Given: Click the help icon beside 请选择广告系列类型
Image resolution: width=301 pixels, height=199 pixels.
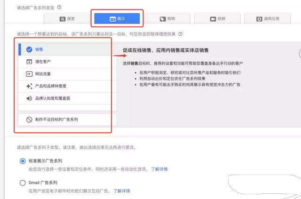Looking at the screenshot, I should pos(59,7).
